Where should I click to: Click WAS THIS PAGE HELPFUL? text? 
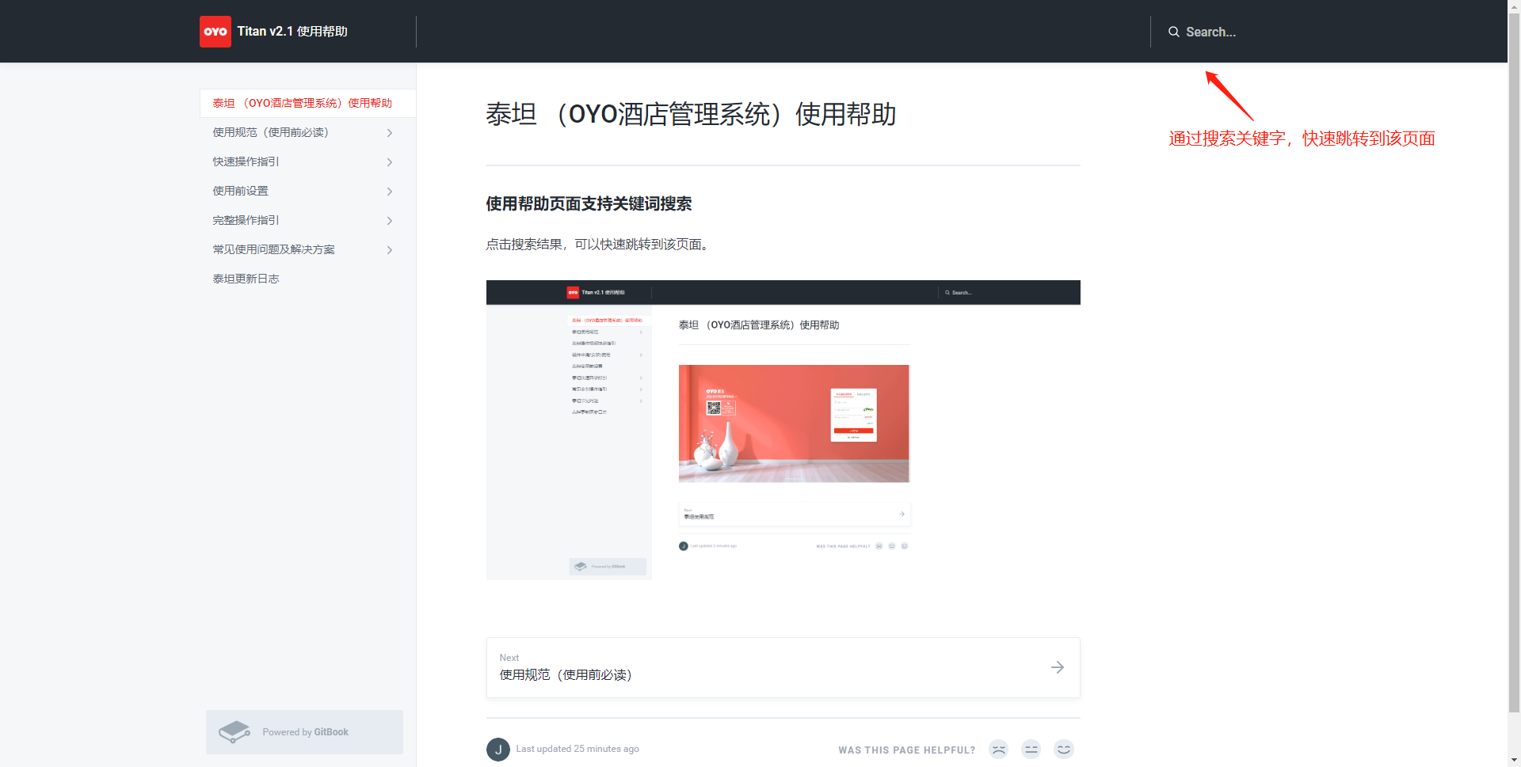[x=907, y=750]
